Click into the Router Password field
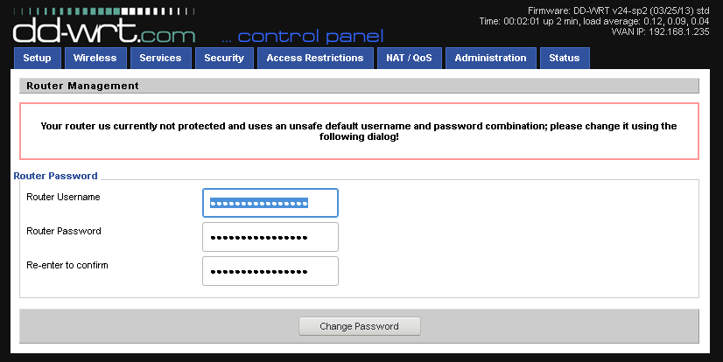The height and width of the screenshot is (362, 723). point(270,237)
